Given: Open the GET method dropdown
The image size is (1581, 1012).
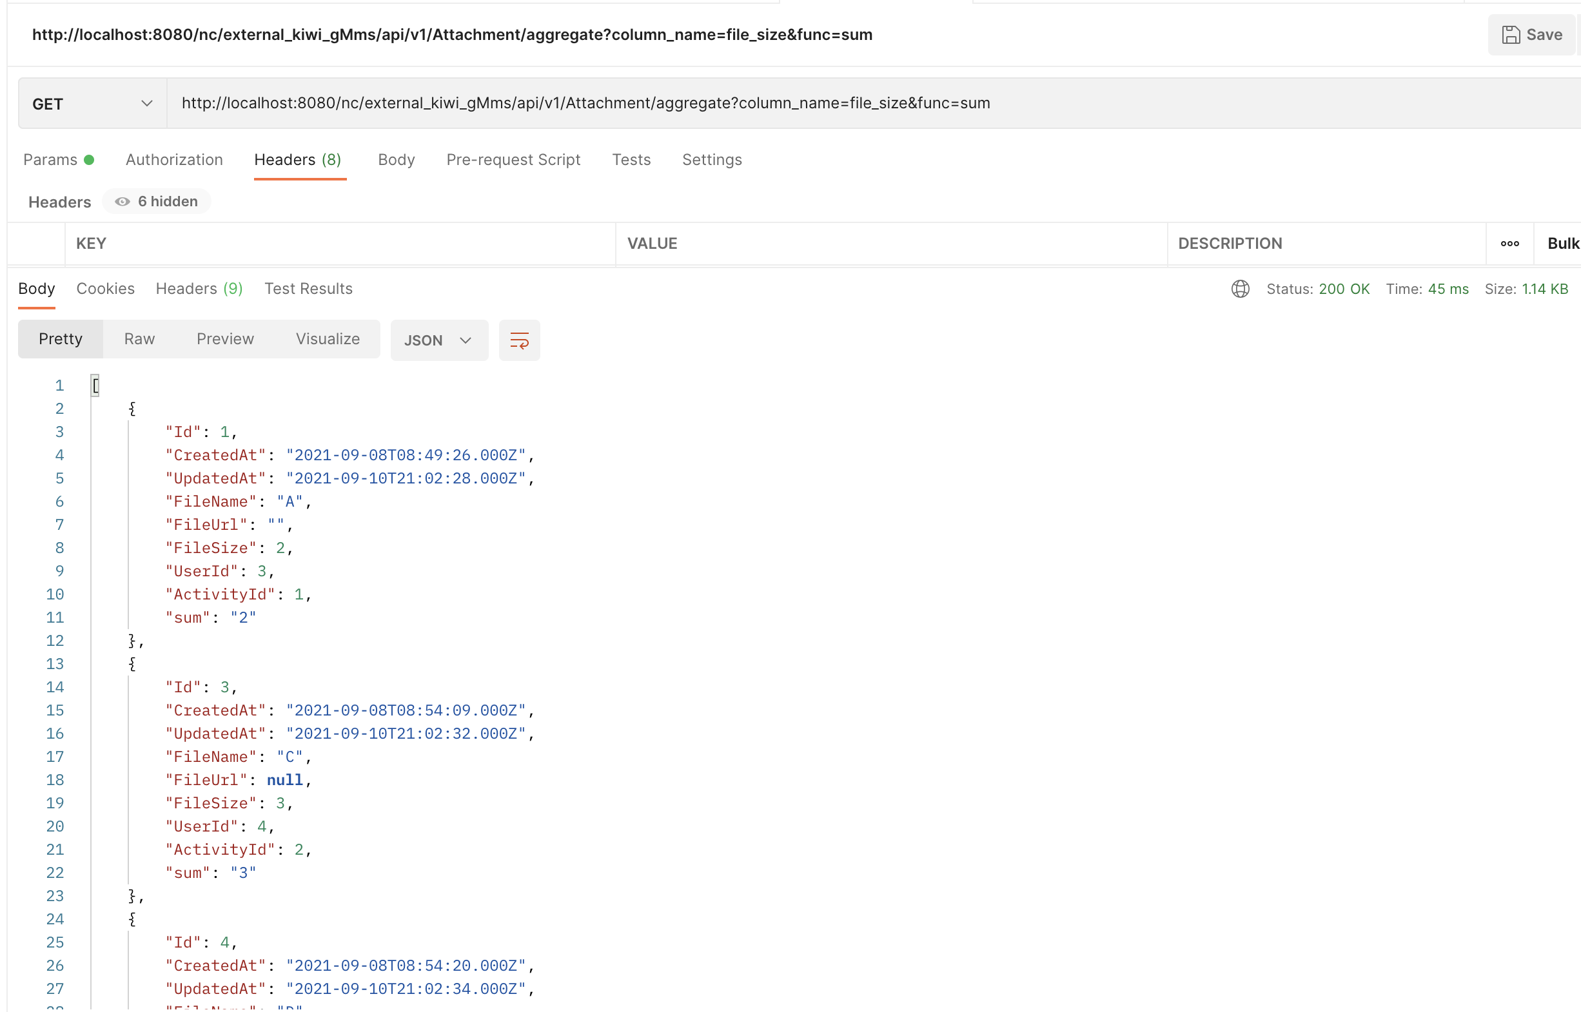Looking at the screenshot, I should tap(92, 104).
